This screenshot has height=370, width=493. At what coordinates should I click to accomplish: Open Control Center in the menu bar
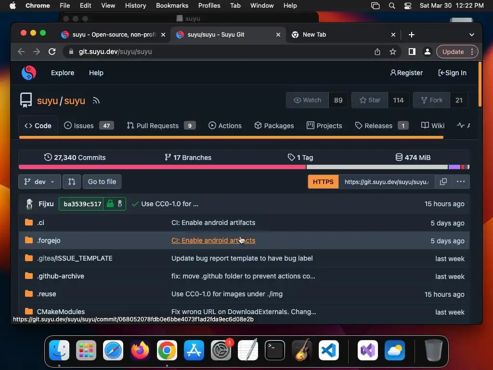pos(408,6)
